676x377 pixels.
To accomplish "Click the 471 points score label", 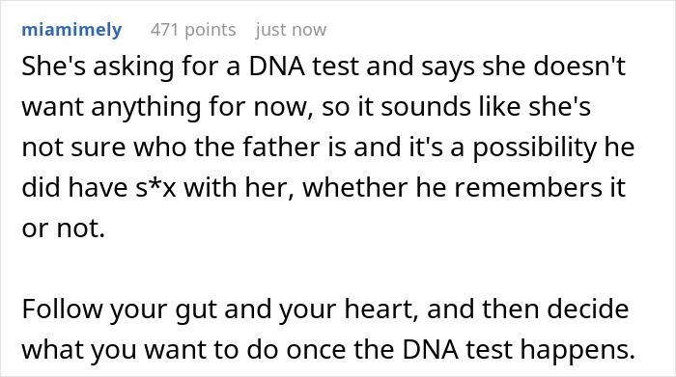I will [x=193, y=30].
